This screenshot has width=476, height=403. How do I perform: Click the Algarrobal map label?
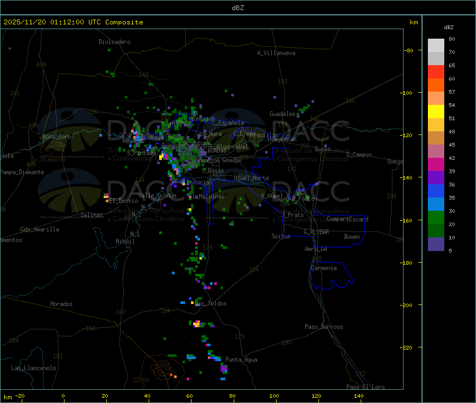click(x=232, y=147)
